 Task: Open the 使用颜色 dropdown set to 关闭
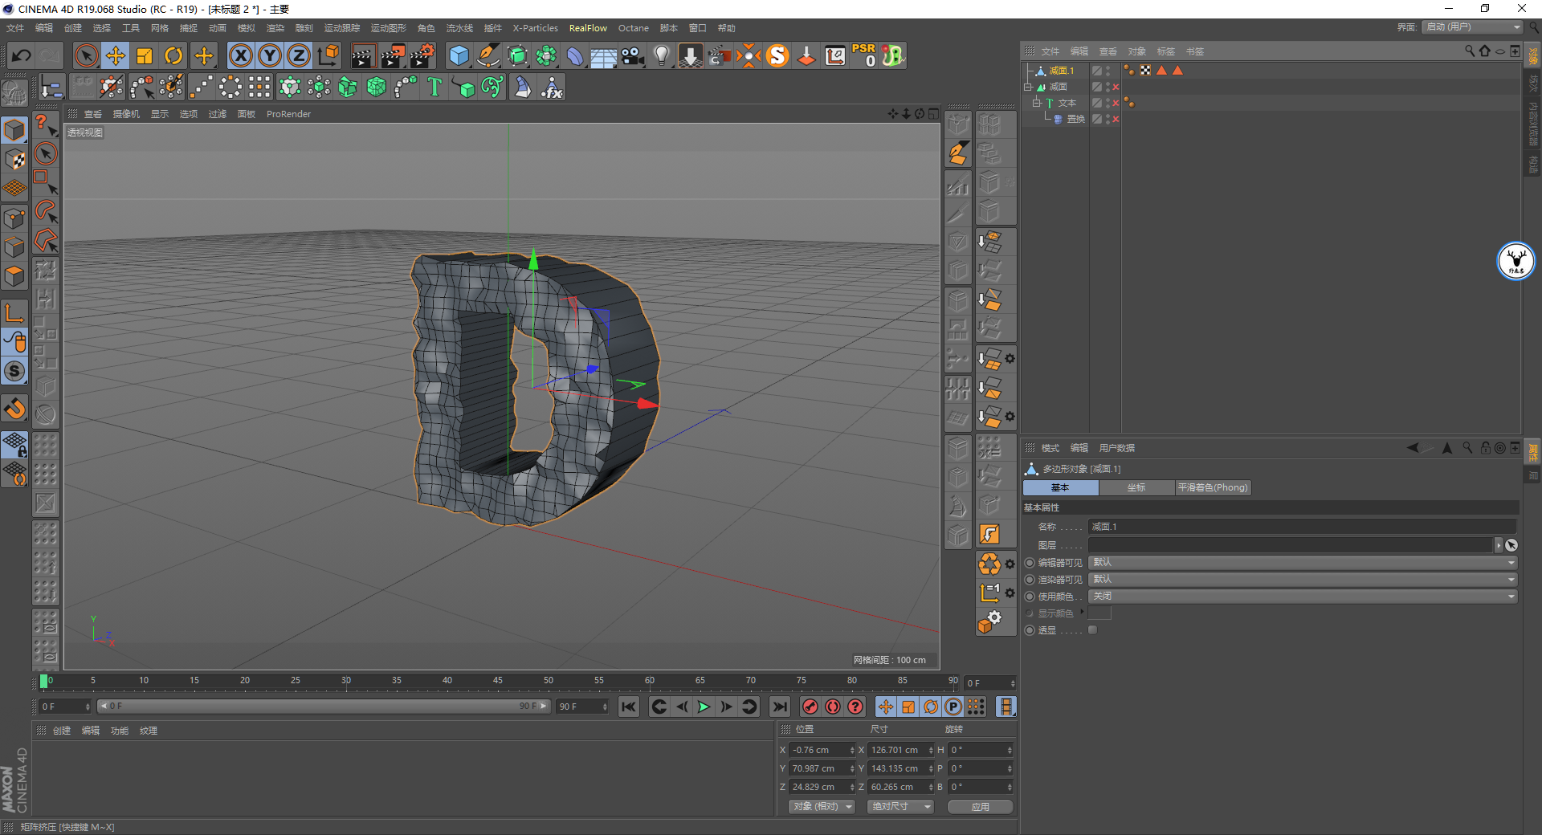click(1302, 596)
